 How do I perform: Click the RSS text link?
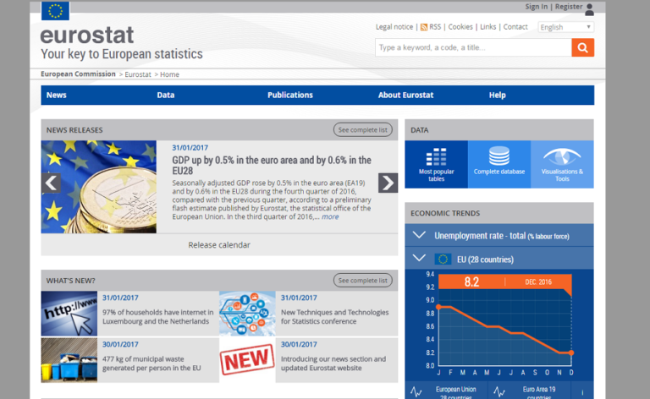click(435, 27)
